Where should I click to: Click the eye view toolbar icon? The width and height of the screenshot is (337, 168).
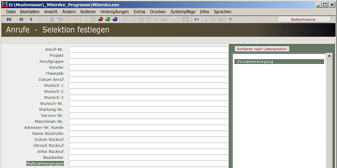point(156,19)
